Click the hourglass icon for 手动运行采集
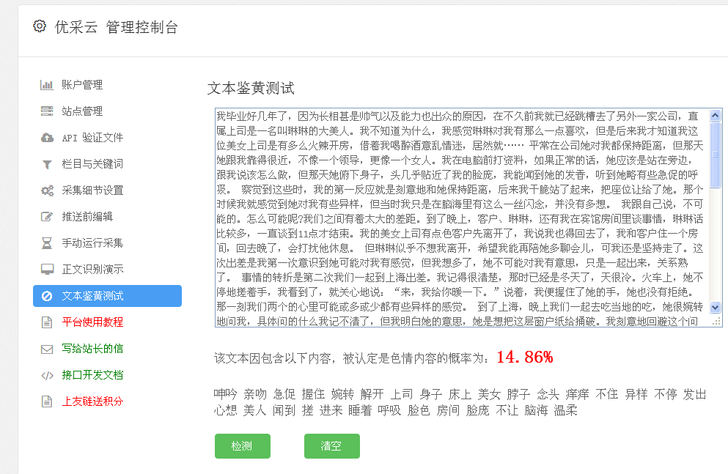The height and width of the screenshot is (474, 728). 47,243
